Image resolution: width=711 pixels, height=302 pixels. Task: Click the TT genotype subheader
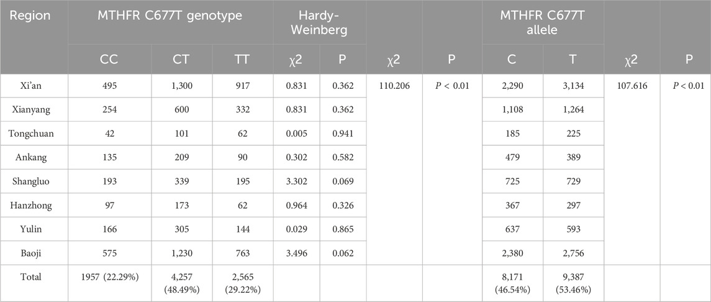point(243,58)
